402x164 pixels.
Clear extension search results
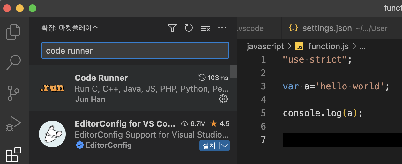click(x=205, y=28)
